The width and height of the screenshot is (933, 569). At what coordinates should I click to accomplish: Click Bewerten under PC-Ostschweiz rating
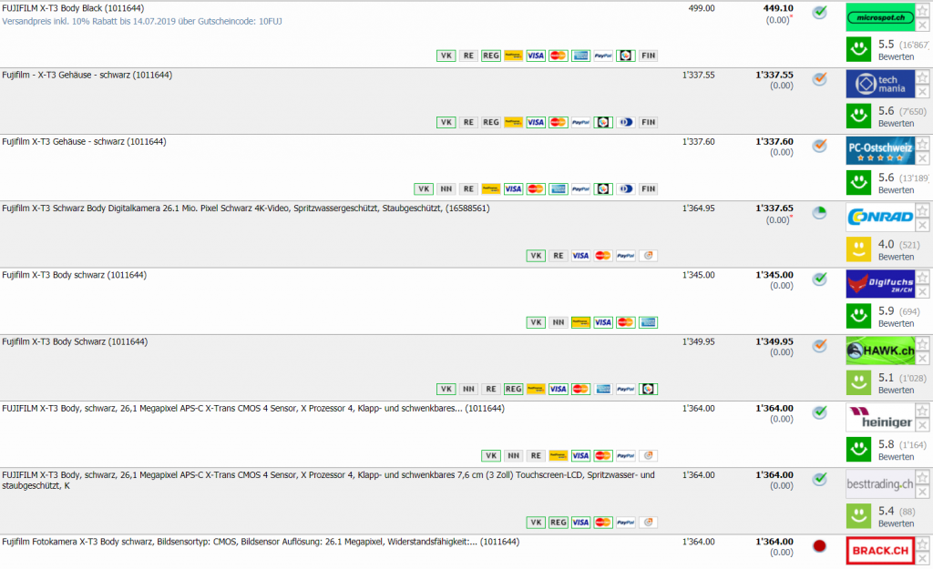(x=896, y=190)
